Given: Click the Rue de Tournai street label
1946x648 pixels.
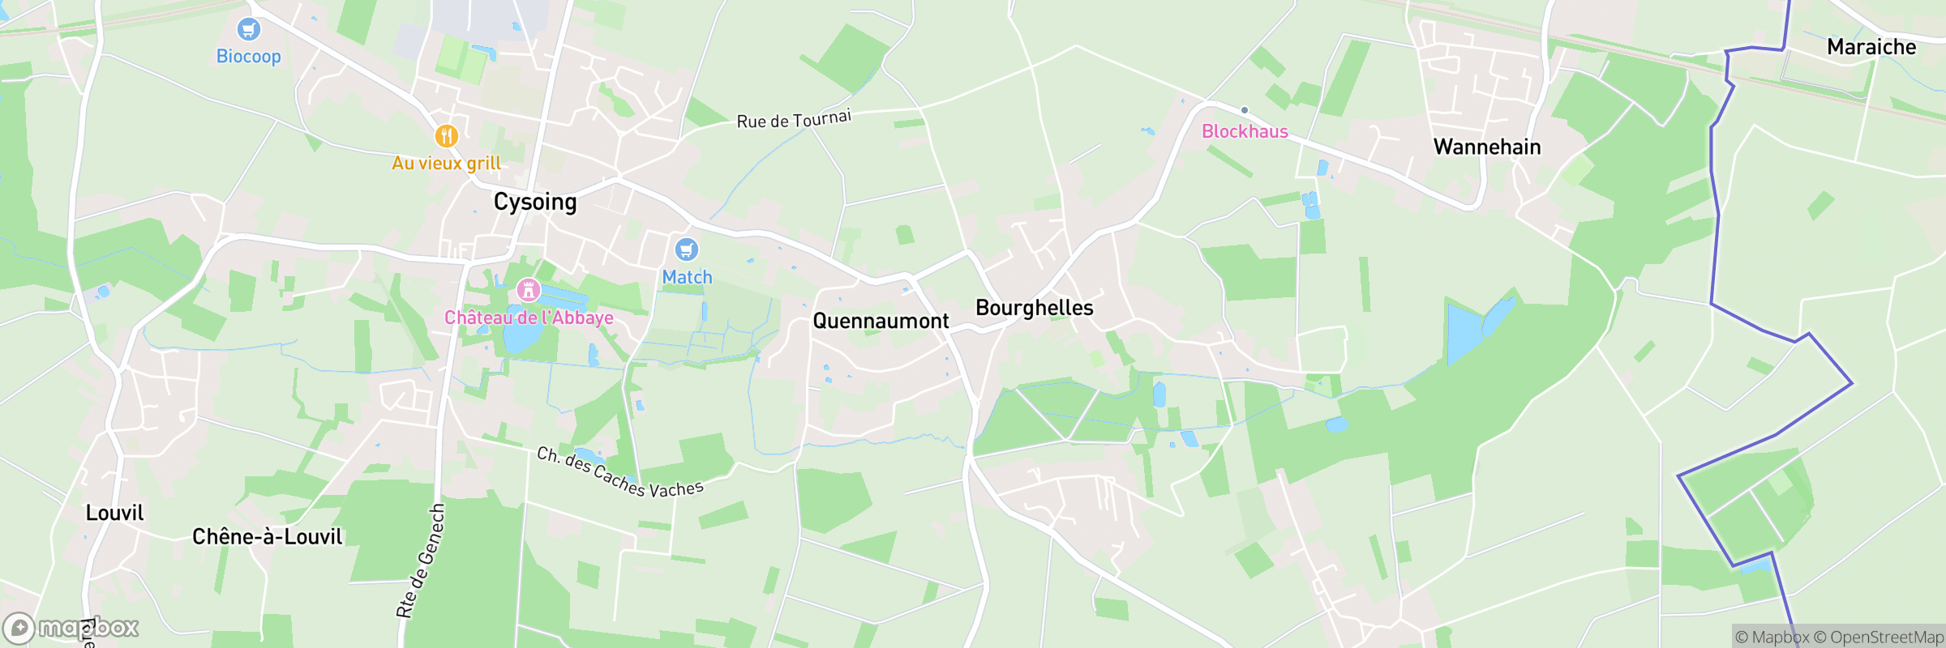Looking at the screenshot, I should point(794,120).
